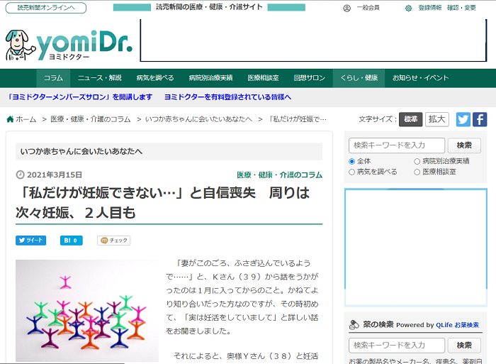Set font size to 拡大
Viewport: 496px width, 364px height.
tap(437, 119)
